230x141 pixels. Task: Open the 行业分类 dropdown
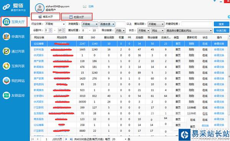(x=55, y=24)
